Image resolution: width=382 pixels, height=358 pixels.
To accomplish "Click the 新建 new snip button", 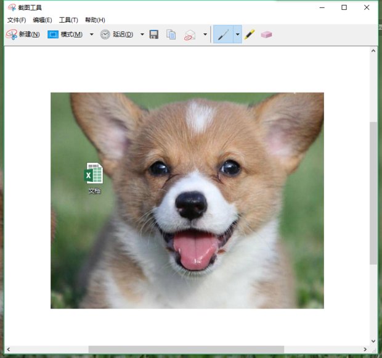I will point(23,35).
